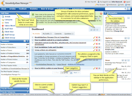Open search options dropdown arrow
This screenshot has height=96, width=132.
(x=129, y=9)
